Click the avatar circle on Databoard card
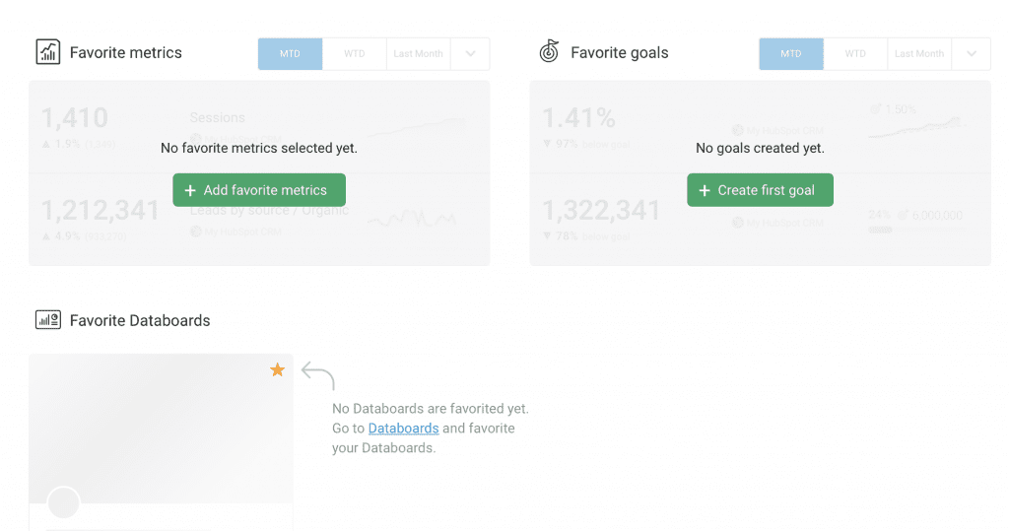 point(64,502)
